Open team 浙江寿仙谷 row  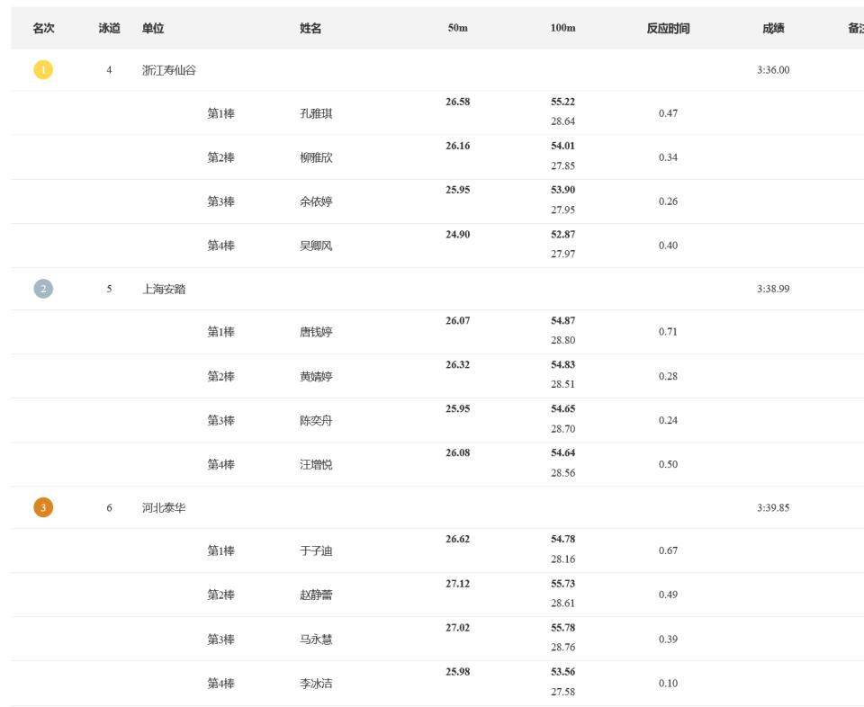coord(437,70)
